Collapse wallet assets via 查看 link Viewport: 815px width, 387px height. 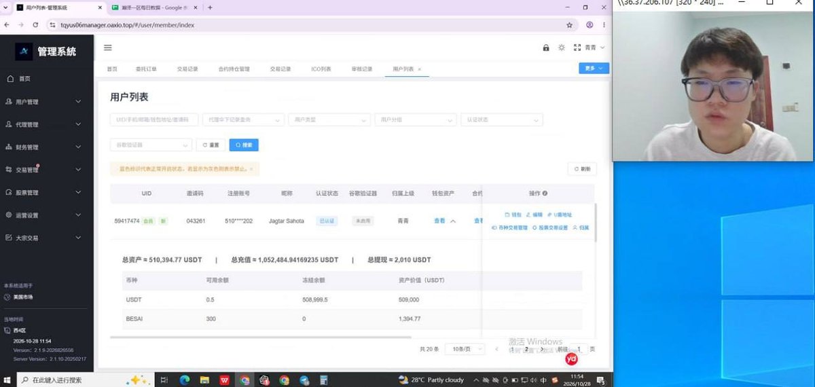[x=445, y=221]
